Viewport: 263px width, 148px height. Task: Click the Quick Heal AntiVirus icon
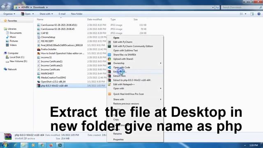pos(110,94)
